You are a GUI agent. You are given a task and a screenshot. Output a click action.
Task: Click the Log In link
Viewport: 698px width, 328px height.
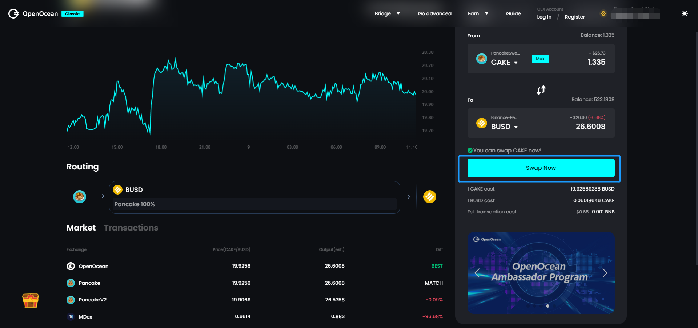pos(544,17)
